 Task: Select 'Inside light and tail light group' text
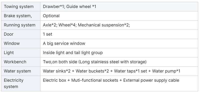click(73, 53)
